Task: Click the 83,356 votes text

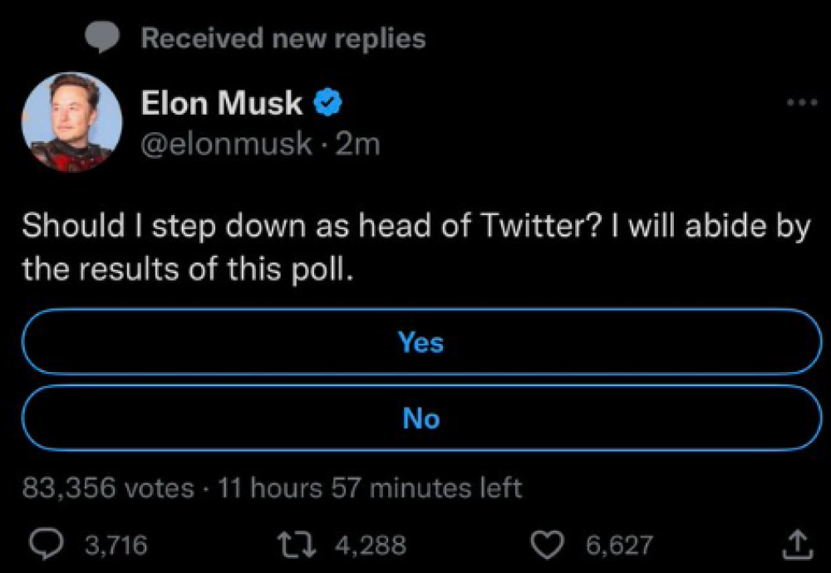Action: [108, 487]
